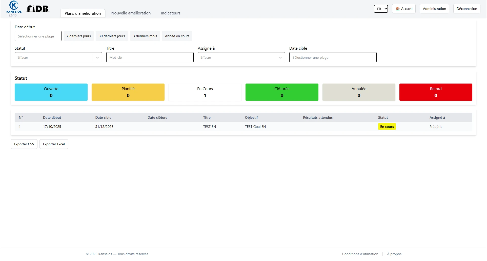This screenshot has width=487, height=261.
Task: Select the Plans d'amélioration tab
Action: coord(83,13)
